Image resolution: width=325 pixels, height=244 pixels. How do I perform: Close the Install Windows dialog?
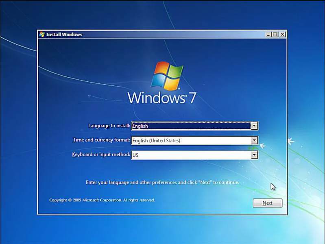click(x=282, y=35)
